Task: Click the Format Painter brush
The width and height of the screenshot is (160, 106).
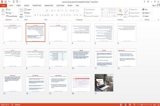Action: coord(12,16)
